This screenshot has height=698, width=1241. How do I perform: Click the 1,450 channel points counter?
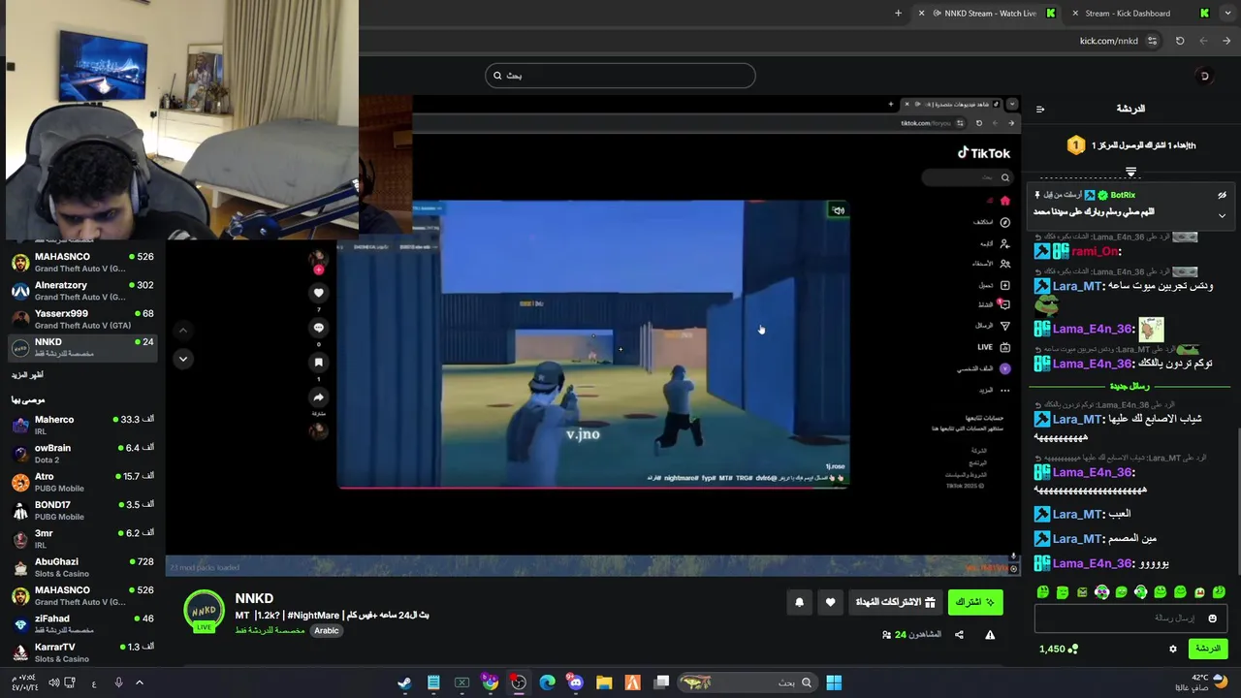tap(1059, 649)
